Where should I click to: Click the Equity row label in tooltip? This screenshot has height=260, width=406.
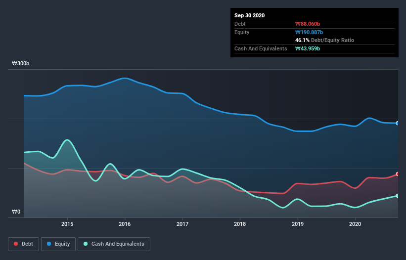(x=242, y=32)
